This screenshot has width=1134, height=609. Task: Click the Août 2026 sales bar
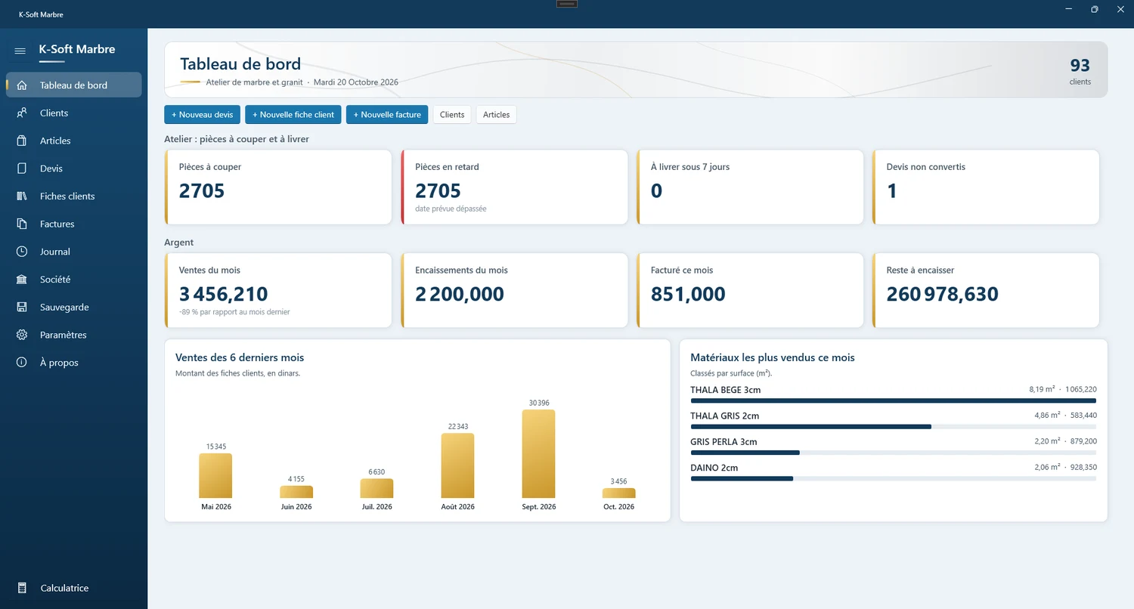[457, 465]
